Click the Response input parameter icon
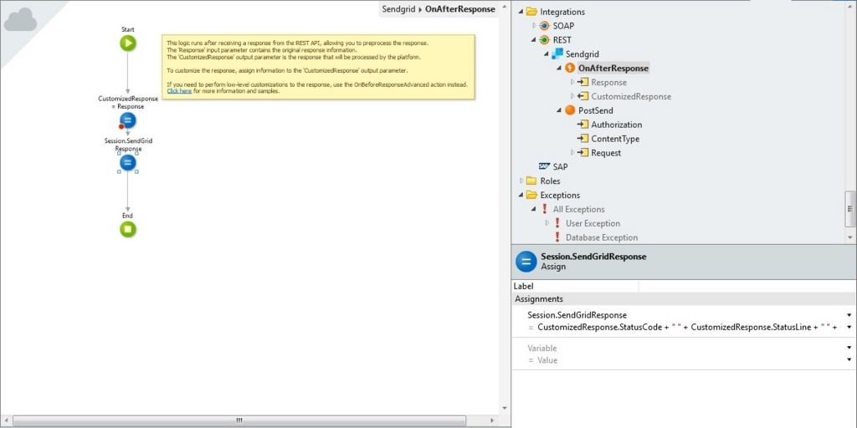Image resolution: width=857 pixels, height=428 pixels. [582, 83]
